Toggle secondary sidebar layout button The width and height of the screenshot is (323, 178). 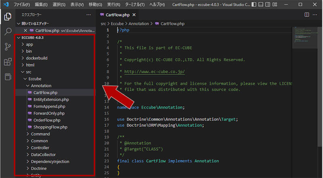(x=268, y=4)
